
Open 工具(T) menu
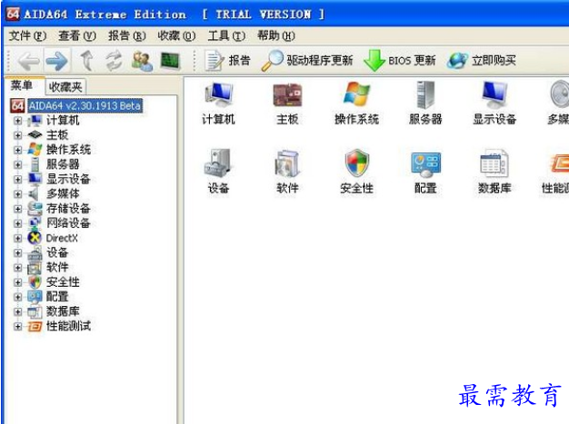[x=226, y=36]
